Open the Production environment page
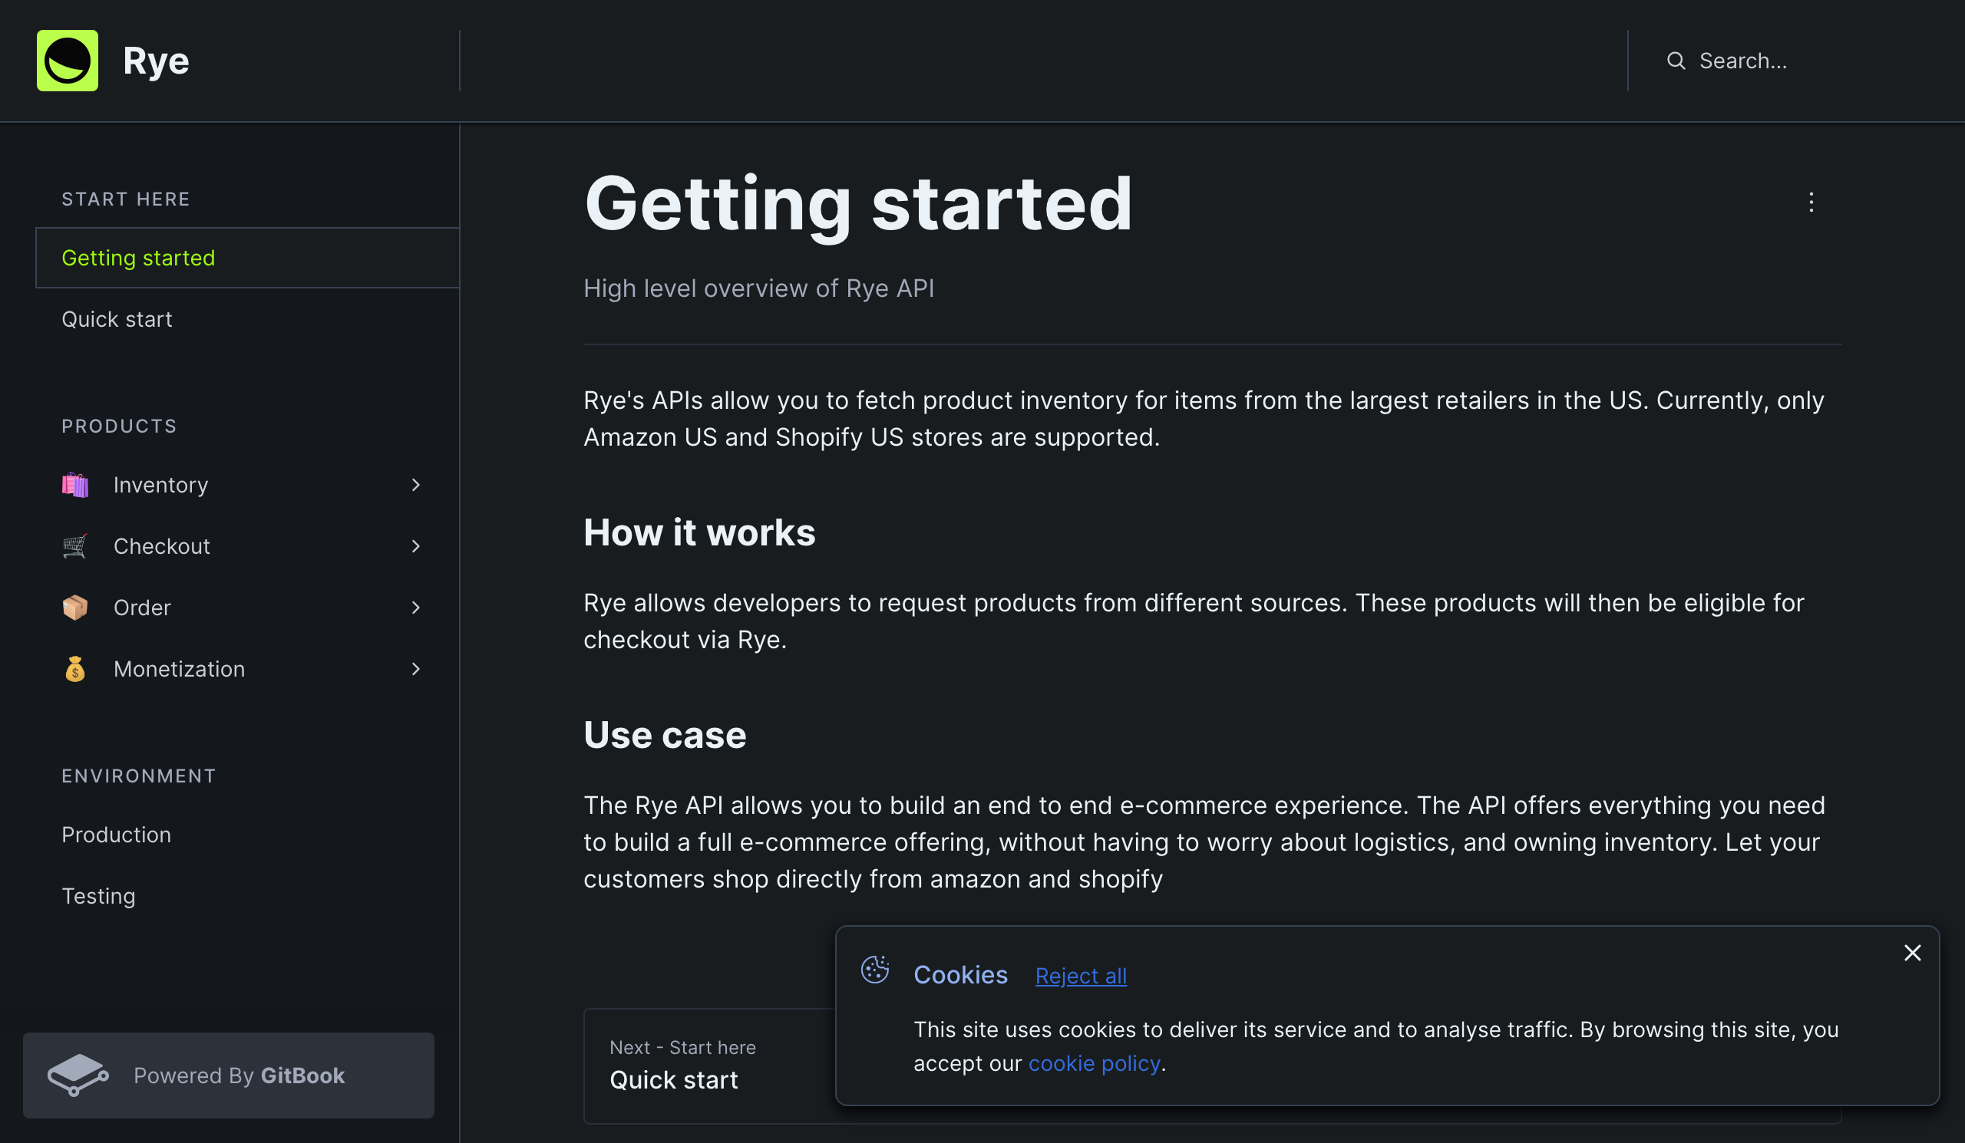 (247, 835)
